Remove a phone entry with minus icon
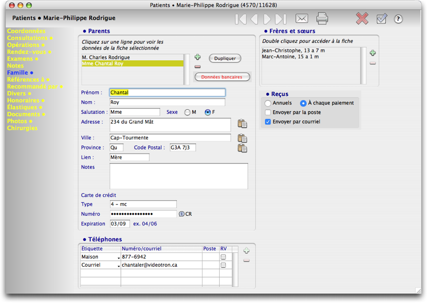 point(247,261)
